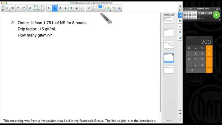Image resolution: width=222 pixels, height=125 pixels.
Task: Open the Add-ons tab in sidebar
Action: click(x=180, y=38)
